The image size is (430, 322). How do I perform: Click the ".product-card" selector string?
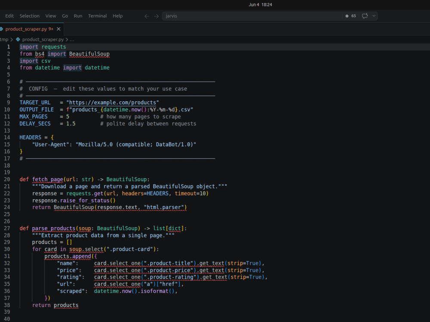(130, 249)
